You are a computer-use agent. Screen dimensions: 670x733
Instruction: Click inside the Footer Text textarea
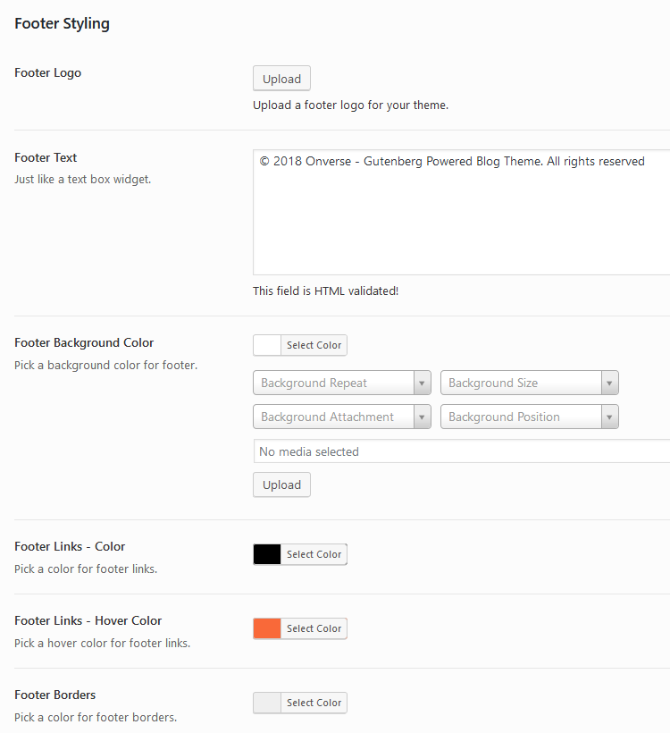click(461, 213)
